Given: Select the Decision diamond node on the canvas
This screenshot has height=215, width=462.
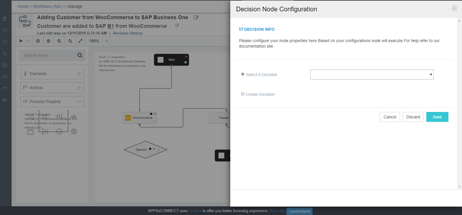Looking at the screenshot, I should 145,150.
